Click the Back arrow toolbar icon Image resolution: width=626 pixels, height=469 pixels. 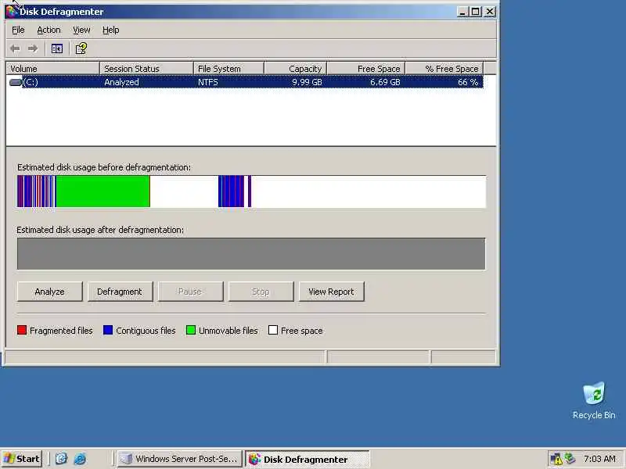[15, 48]
